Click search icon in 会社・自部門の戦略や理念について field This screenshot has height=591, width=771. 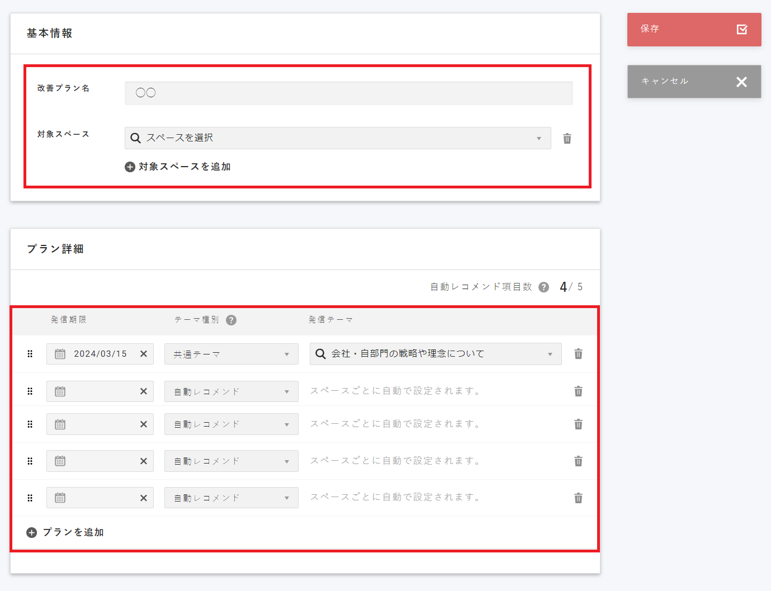click(320, 354)
